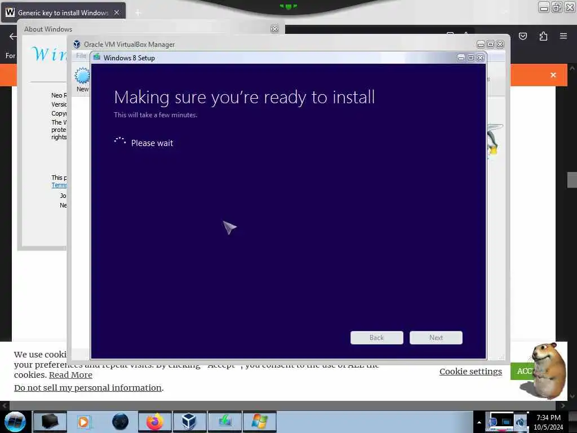The width and height of the screenshot is (577, 433).
Task: Open Do not sell my personal information link
Action: pos(88,388)
